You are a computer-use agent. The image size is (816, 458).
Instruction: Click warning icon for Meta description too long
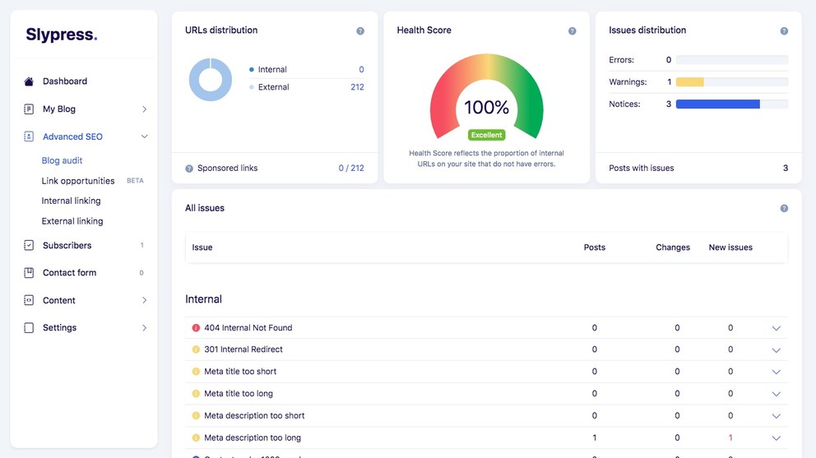point(196,437)
